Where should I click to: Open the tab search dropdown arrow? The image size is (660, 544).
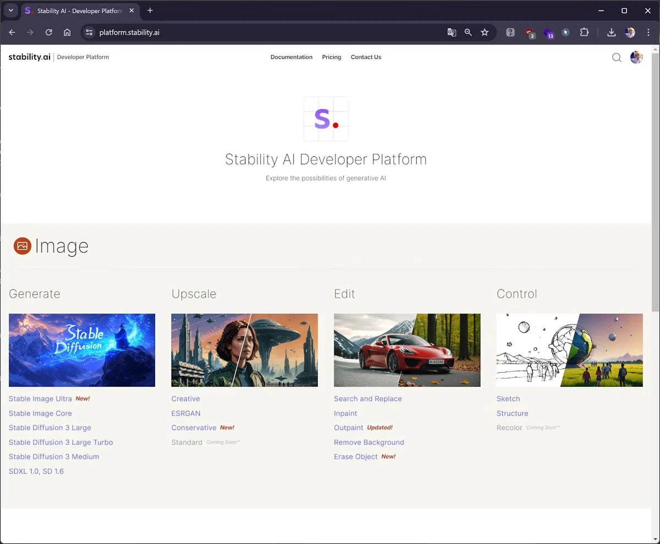tap(10, 10)
